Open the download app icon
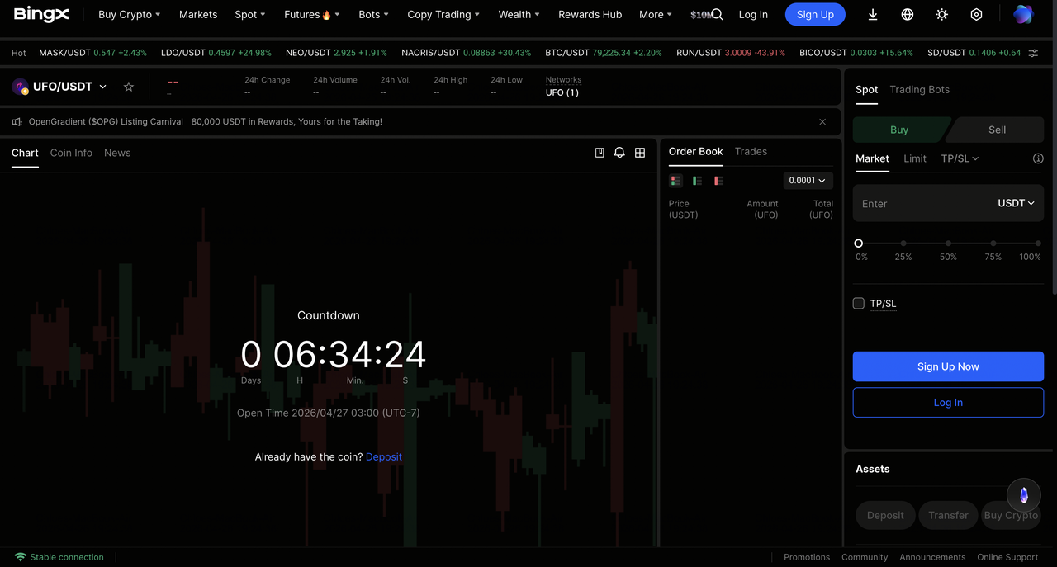Viewport: 1057px width, 567px height. [x=873, y=15]
